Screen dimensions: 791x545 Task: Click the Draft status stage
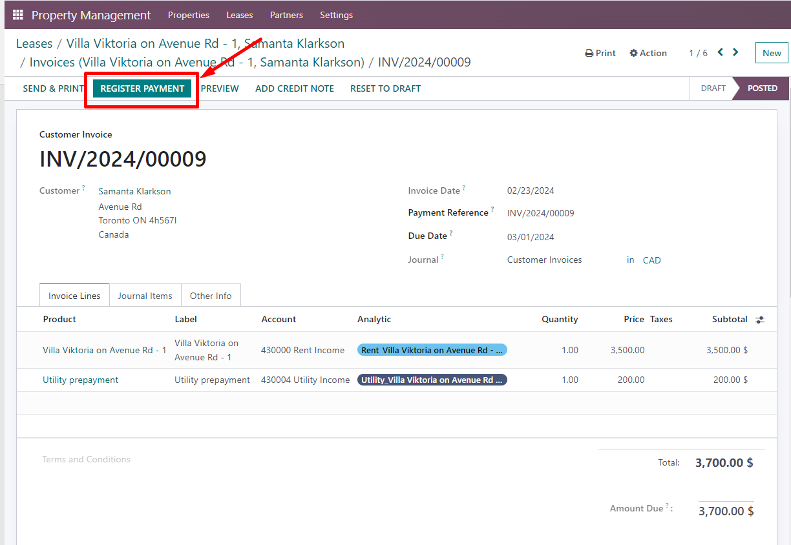tap(713, 88)
